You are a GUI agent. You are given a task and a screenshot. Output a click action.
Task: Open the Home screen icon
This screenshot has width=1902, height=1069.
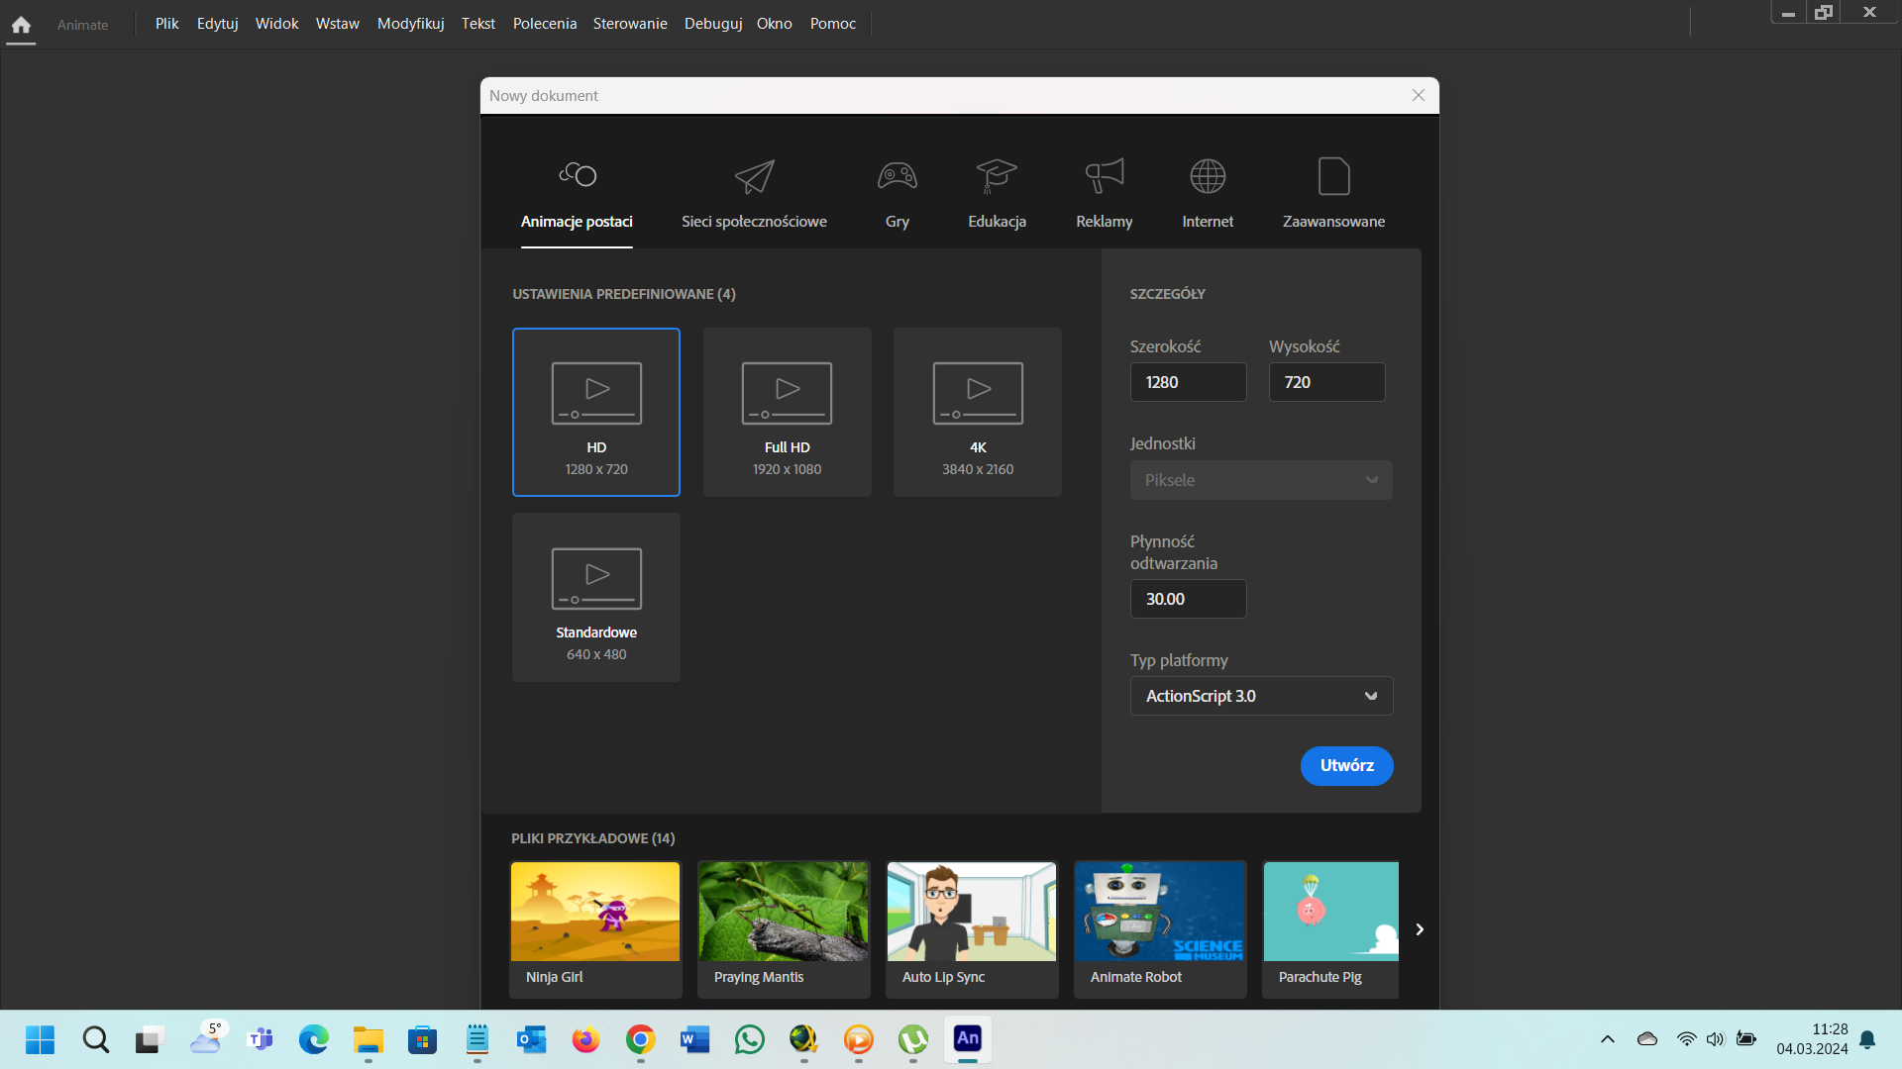coord(21,25)
